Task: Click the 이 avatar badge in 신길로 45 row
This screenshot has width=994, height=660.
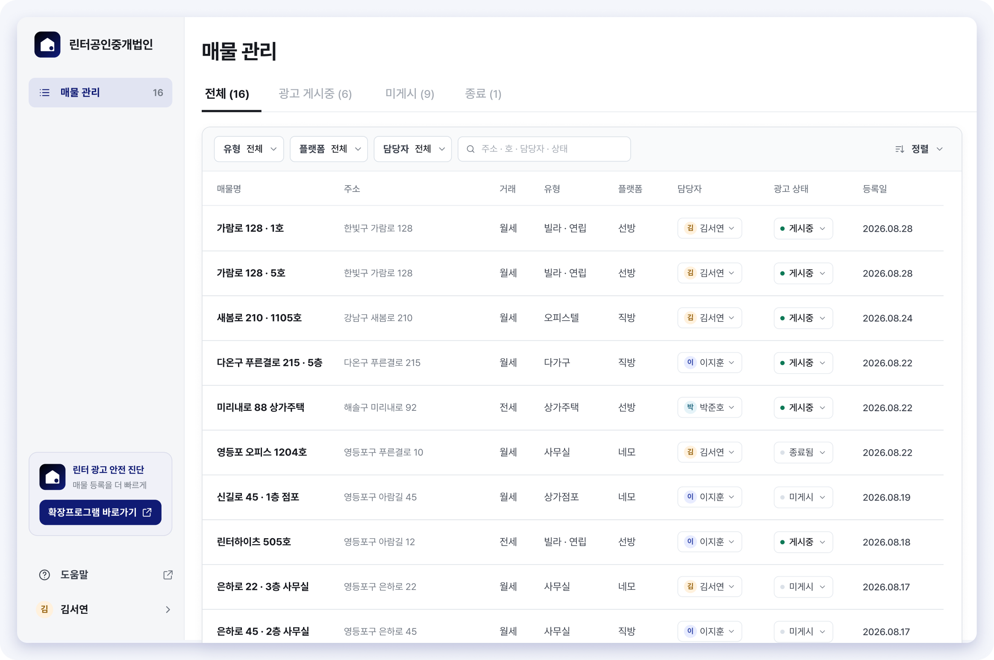Action: (x=690, y=497)
